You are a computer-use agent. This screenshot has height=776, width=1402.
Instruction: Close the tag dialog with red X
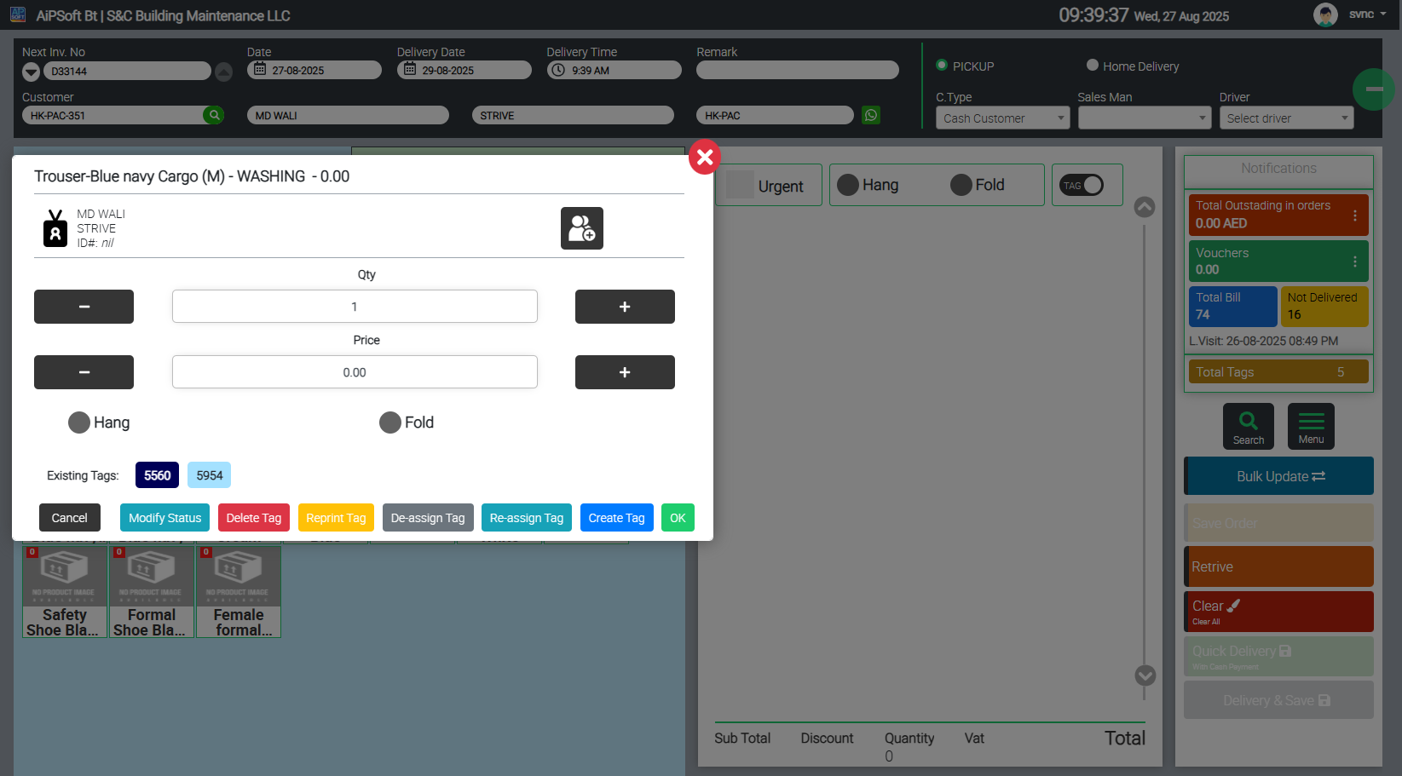tap(704, 157)
